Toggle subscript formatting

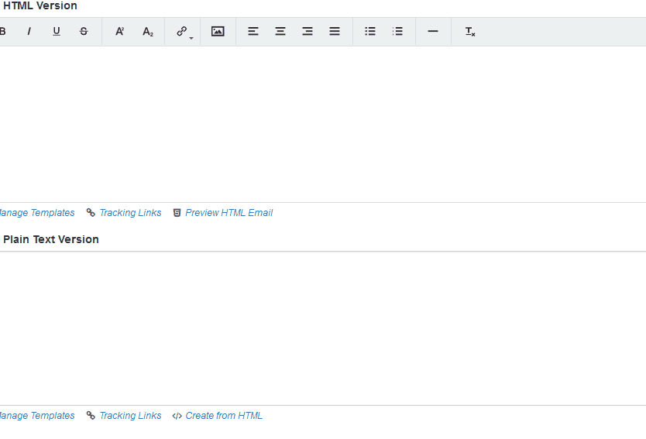pyautogui.click(x=147, y=32)
